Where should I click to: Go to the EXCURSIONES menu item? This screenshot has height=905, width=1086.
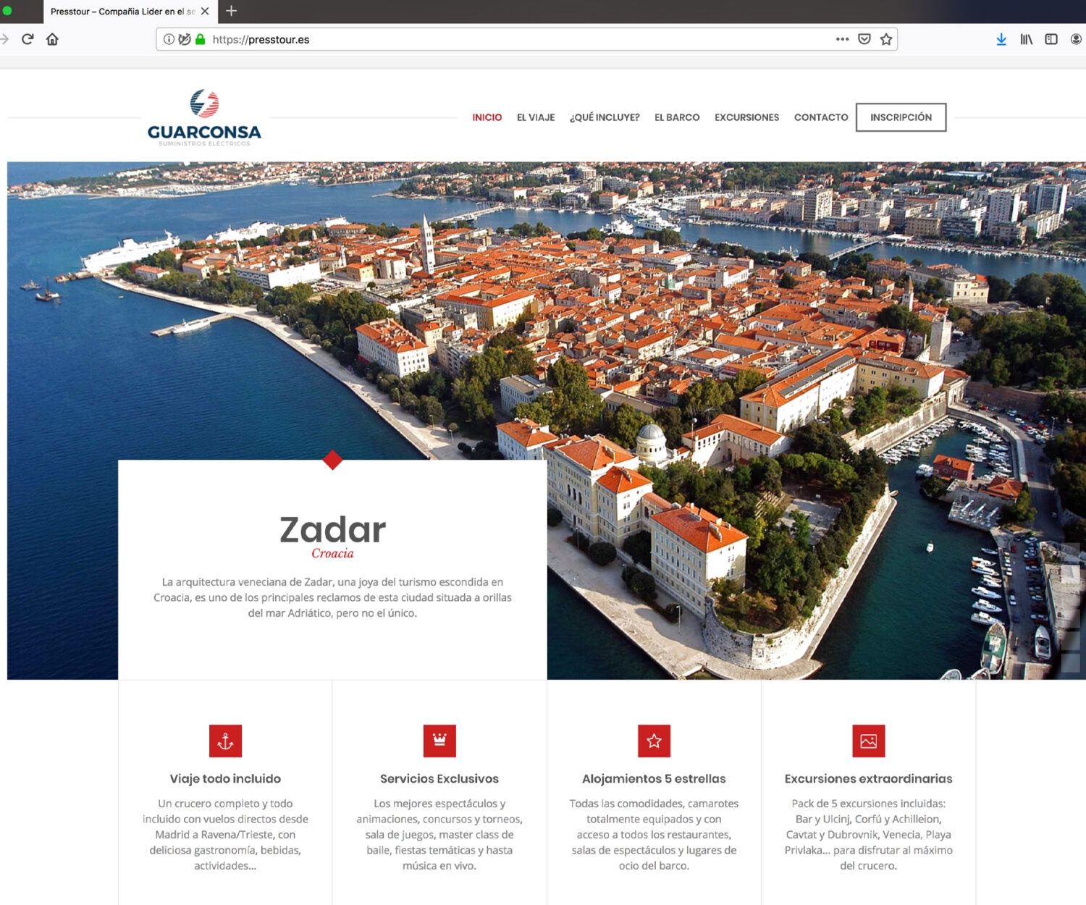(746, 117)
